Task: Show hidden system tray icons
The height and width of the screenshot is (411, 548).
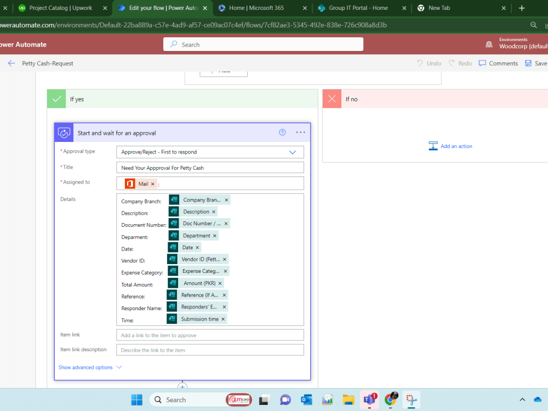Action: point(522,399)
